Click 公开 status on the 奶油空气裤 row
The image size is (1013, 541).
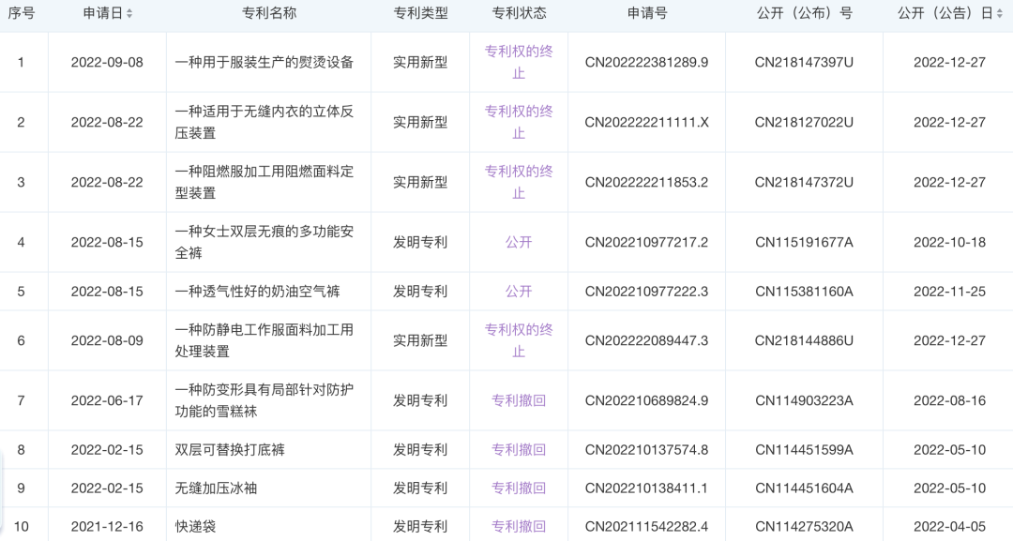[518, 291]
